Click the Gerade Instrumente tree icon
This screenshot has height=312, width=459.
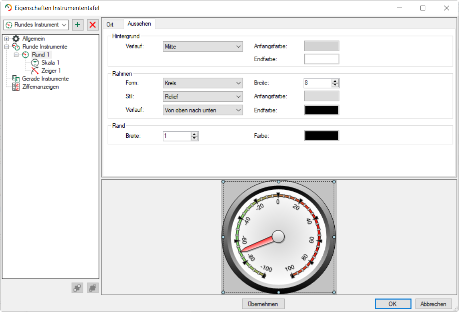[16, 79]
